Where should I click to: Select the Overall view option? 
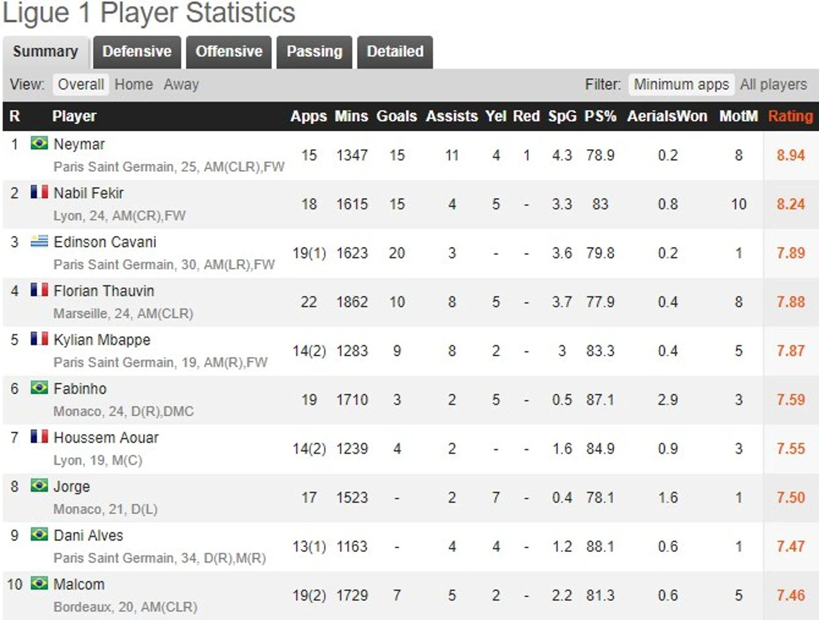point(81,84)
